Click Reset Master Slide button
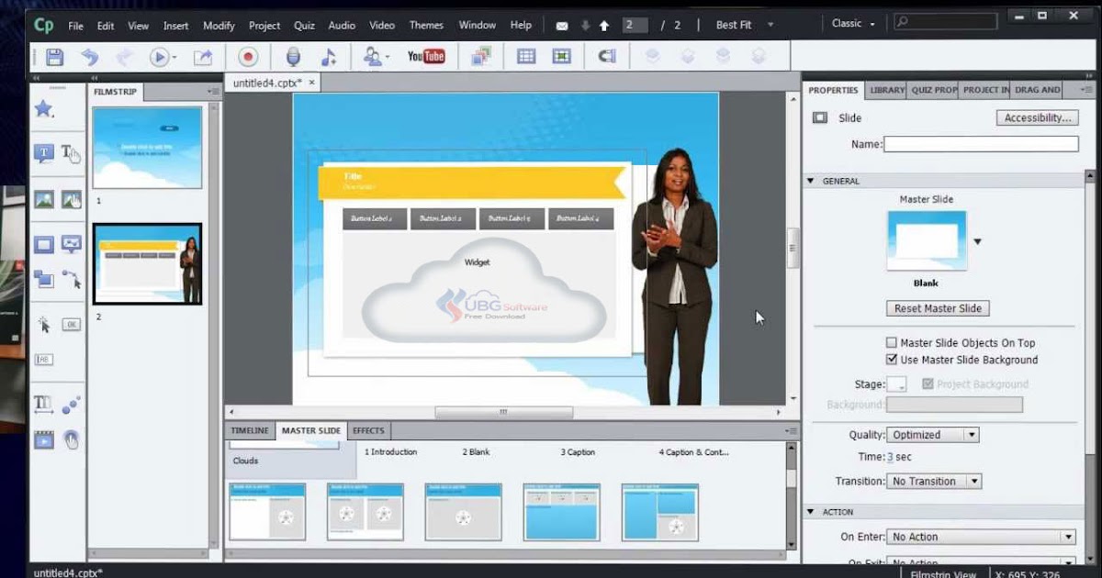Image resolution: width=1102 pixels, height=578 pixels. 938,308
